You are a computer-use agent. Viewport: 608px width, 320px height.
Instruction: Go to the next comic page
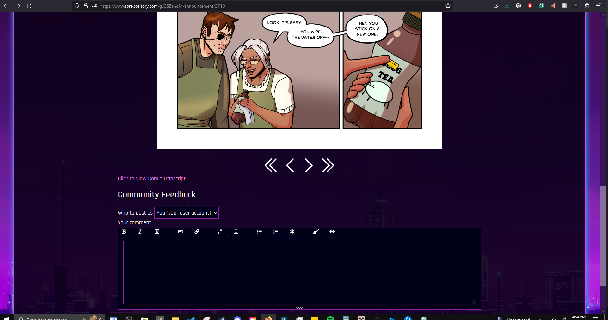[x=309, y=165]
